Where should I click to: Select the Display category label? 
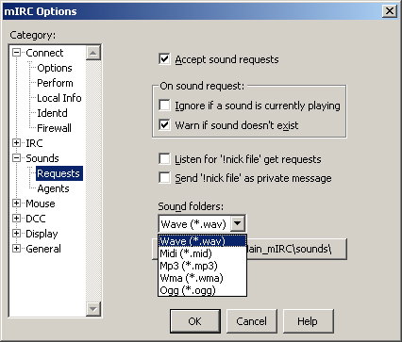(x=42, y=234)
